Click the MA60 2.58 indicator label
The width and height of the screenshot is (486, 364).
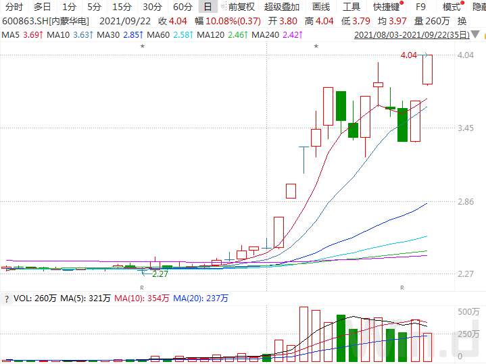click(170, 34)
